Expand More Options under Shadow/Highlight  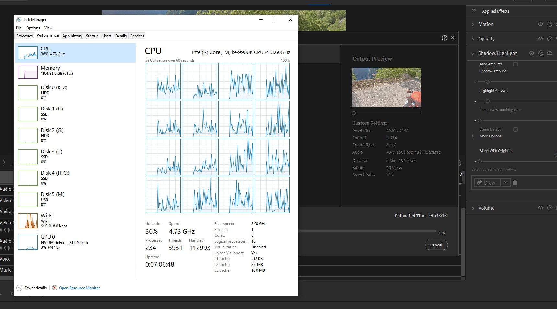[473, 136]
